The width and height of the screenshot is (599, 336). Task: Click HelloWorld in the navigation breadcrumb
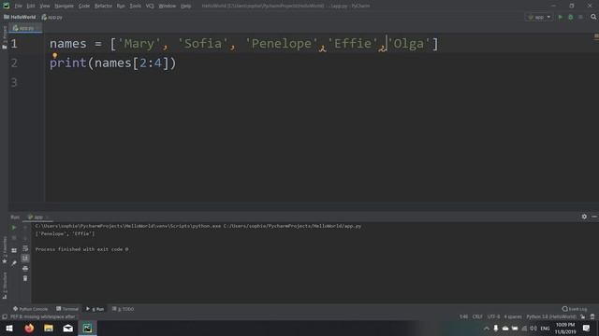click(x=20, y=17)
